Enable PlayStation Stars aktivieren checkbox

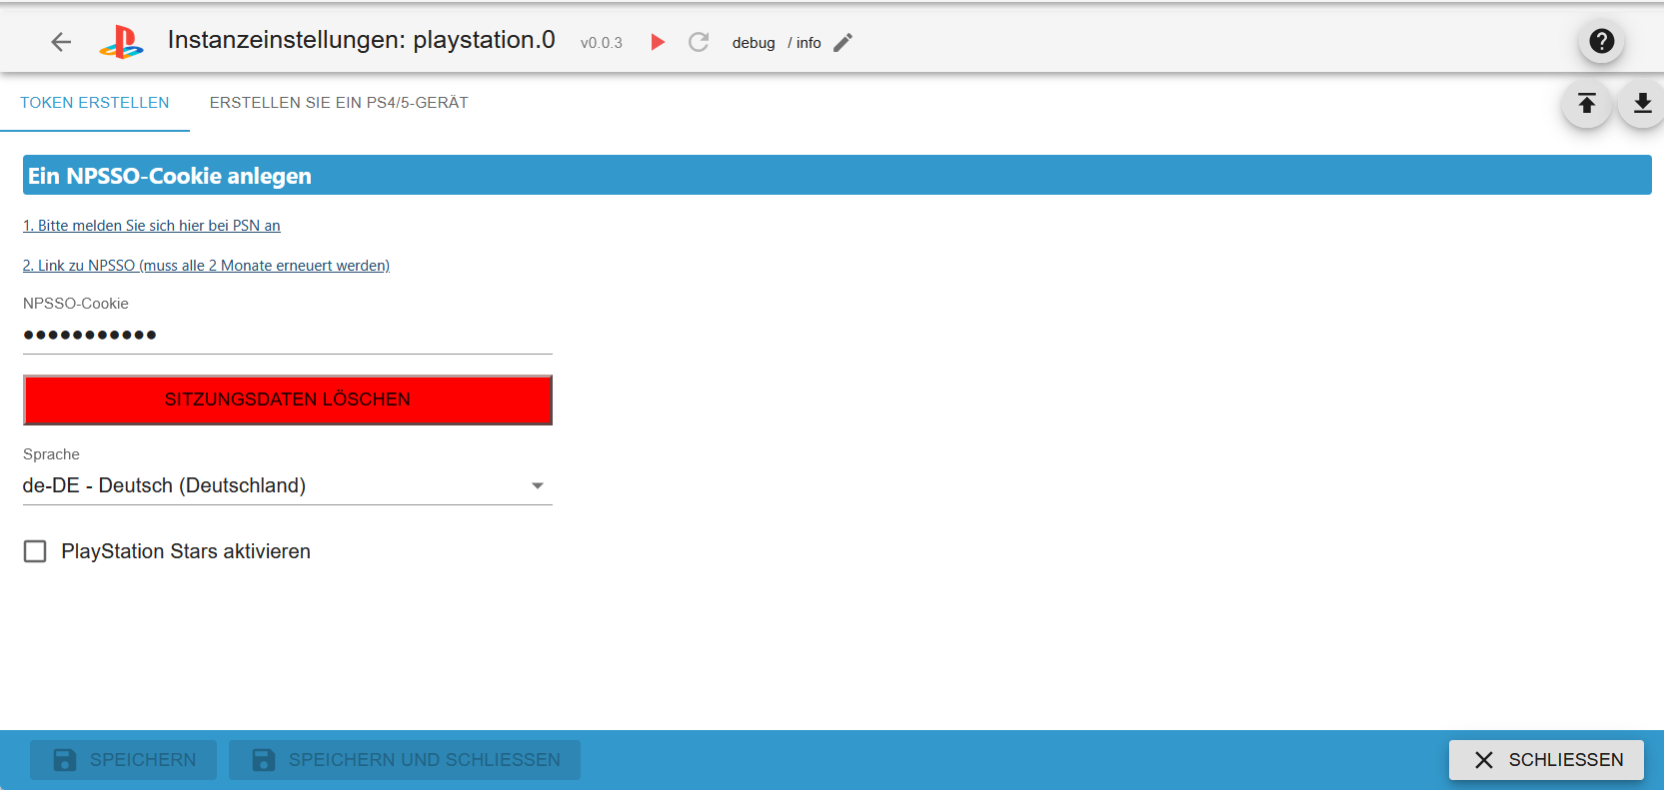click(35, 551)
